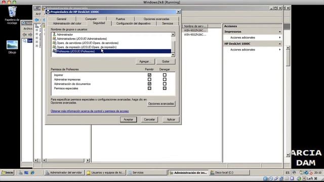Switch to the Compartir tab

point(91,19)
